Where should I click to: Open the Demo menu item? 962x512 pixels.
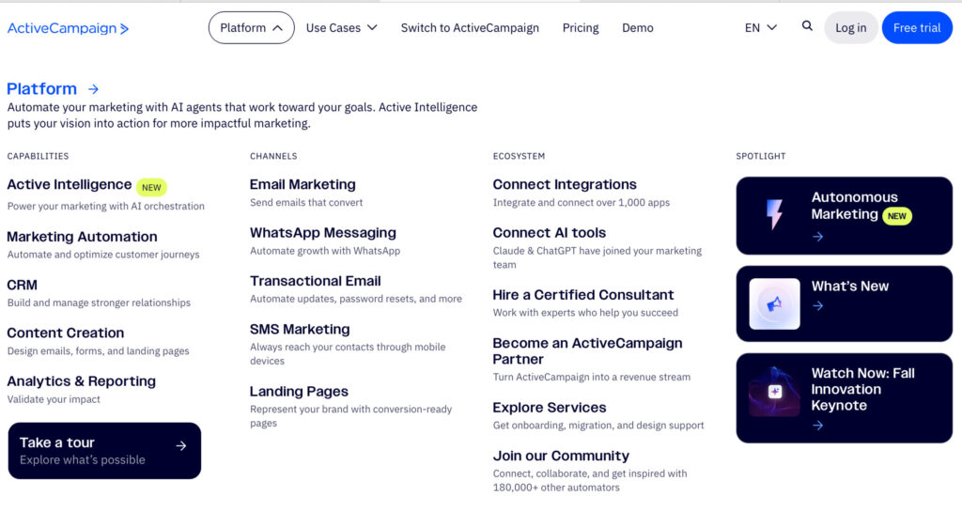pos(638,27)
